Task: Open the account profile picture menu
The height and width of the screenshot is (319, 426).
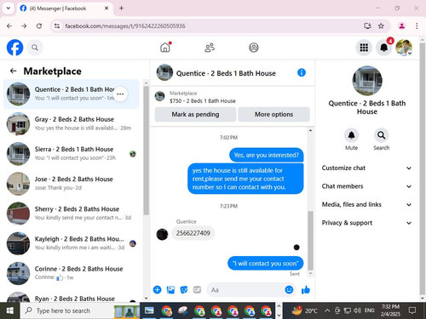Action: click(x=404, y=48)
